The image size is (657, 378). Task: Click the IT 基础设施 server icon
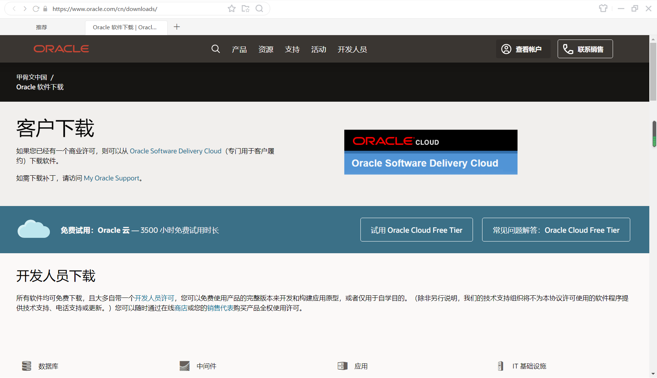500,366
